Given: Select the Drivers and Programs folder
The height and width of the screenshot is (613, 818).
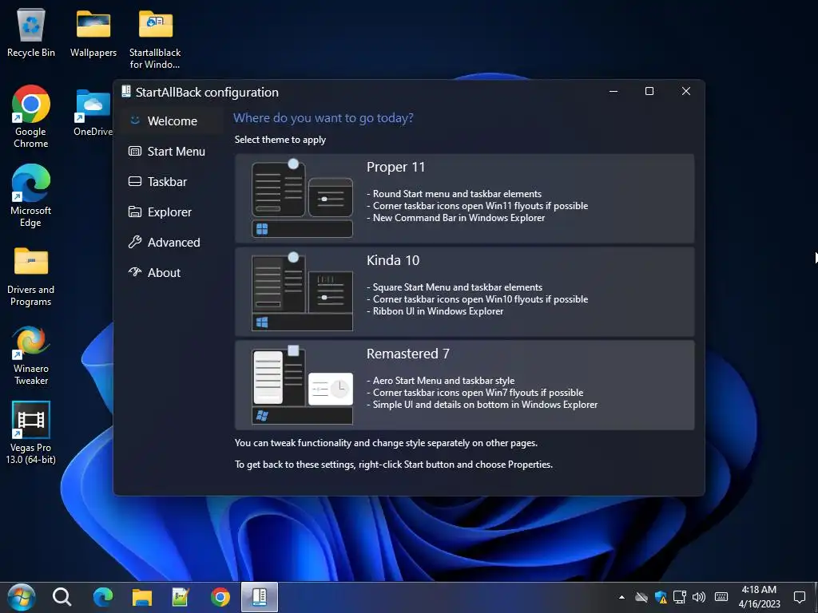Looking at the screenshot, I should [31, 276].
